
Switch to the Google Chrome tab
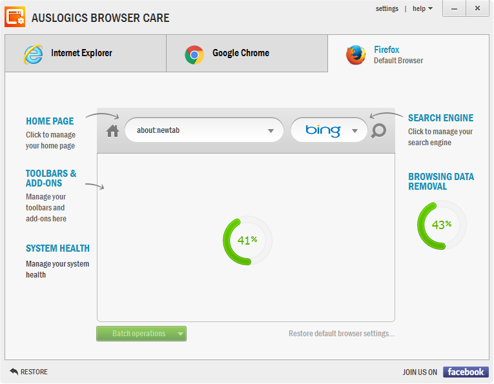click(x=247, y=53)
